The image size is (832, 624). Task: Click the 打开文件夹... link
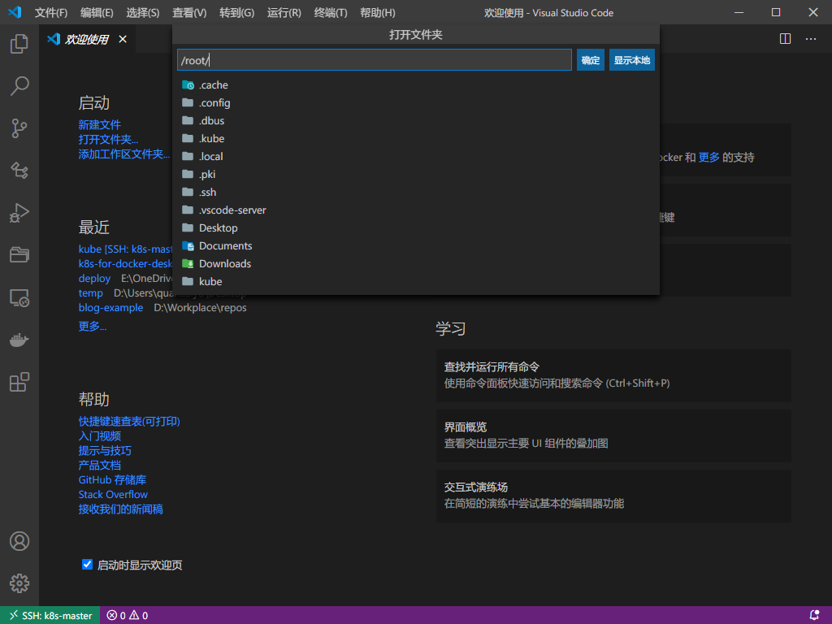click(x=108, y=140)
